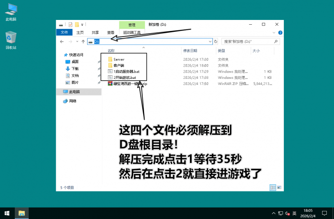Open the recent locations dropdown arrow
This screenshot has width=334, height=219.
[x=77, y=41]
